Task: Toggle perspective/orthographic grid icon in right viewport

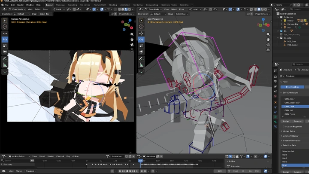Action: [x=268, y=50]
